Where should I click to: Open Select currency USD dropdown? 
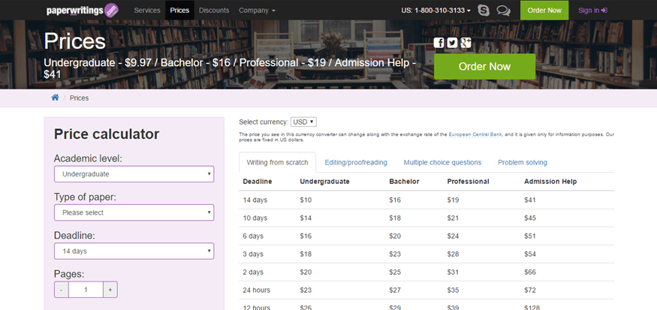(303, 122)
